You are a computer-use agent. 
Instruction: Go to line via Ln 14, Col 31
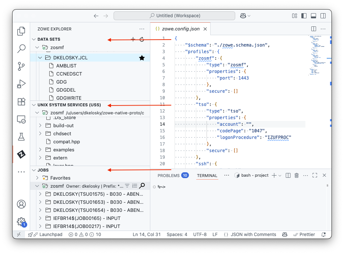[147, 235]
